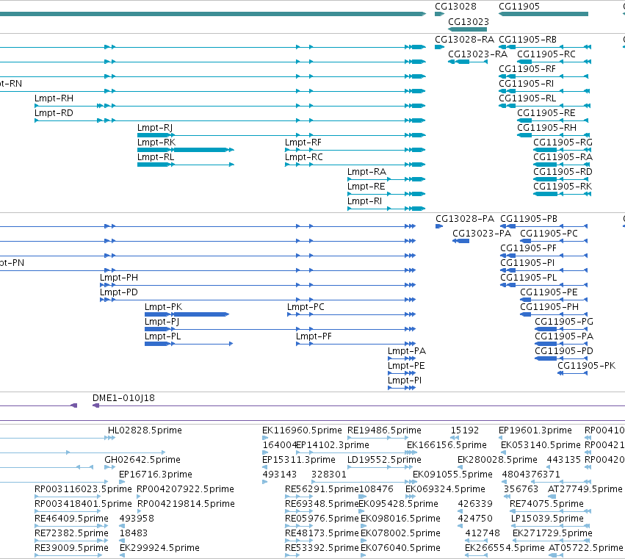Select EST RP004207922.5prime
The width and height of the screenshot is (625, 559).
(x=185, y=490)
